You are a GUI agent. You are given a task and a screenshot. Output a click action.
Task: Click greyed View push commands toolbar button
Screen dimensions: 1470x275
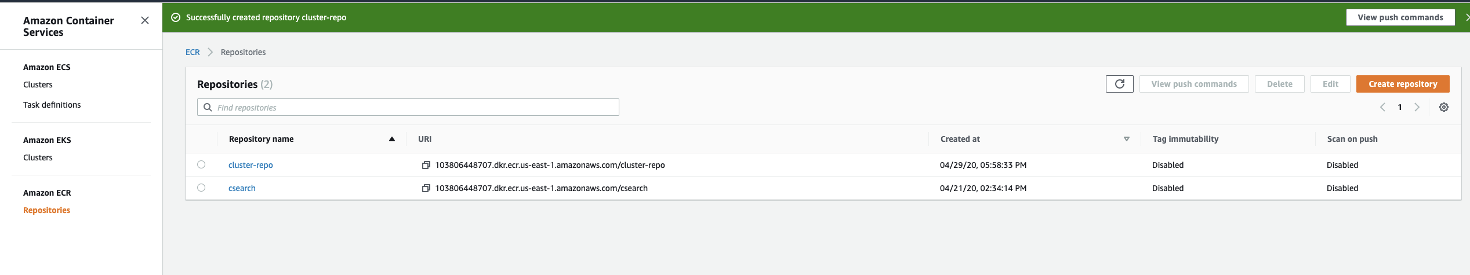pos(1194,84)
